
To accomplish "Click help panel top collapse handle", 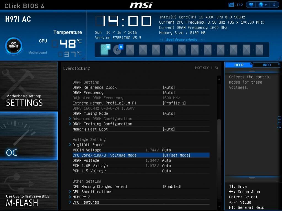I will (252, 70).
